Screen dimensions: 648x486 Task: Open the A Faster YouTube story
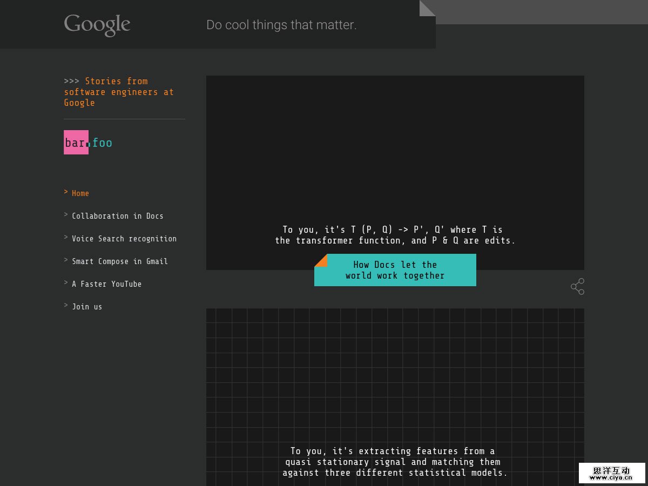click(106, 284)
